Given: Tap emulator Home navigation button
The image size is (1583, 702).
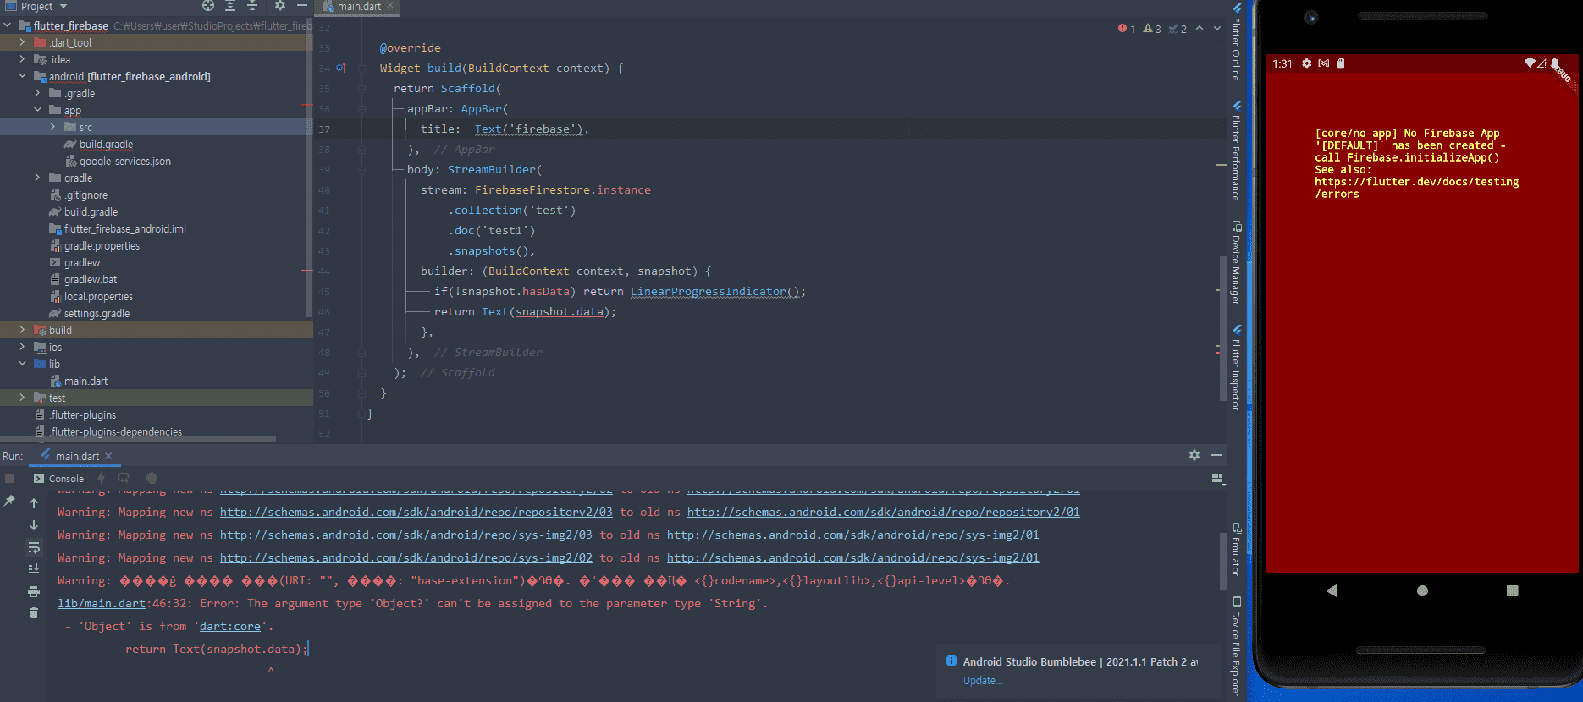Looking at the screenshot, I should point(1422,590).
